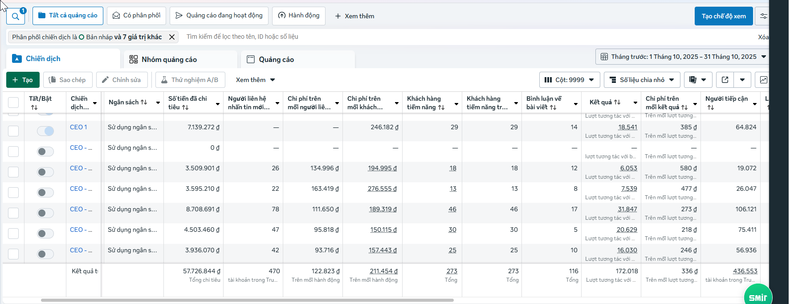Screen dimensions: 790x304
Task: Tick the checkbox for CEO 1 row
Action: point(13,131)
